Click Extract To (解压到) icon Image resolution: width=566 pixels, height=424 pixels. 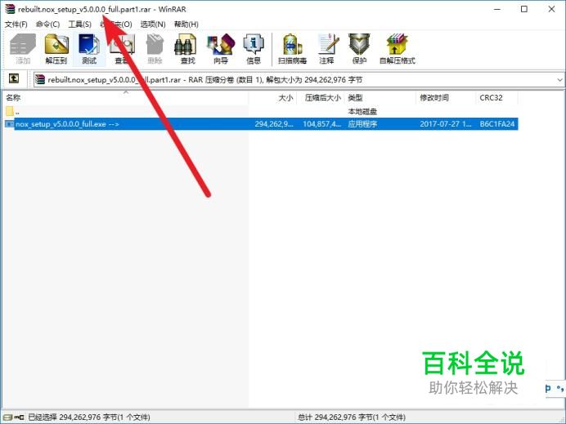point(56,49)
